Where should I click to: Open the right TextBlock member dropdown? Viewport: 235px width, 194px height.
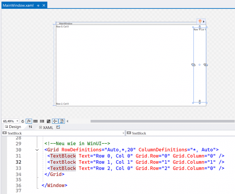[180, 133]
